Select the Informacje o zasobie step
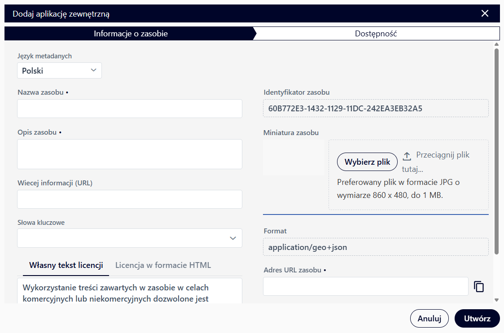The image size is (504, 333). [x=130, y=34]
